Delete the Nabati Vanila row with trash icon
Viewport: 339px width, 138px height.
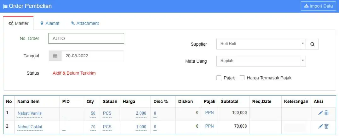[326, 113]
